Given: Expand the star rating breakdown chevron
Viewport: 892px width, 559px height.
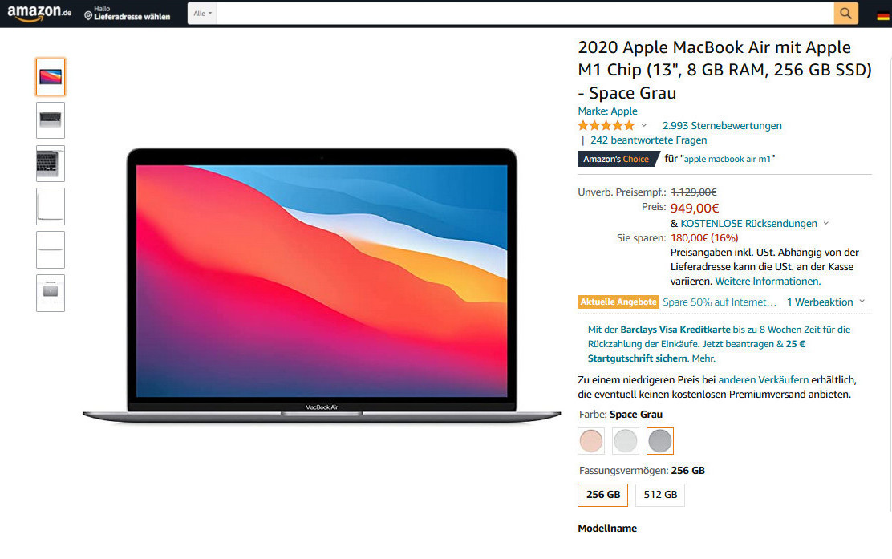Looking at the screenshot, I should (644, 126).
